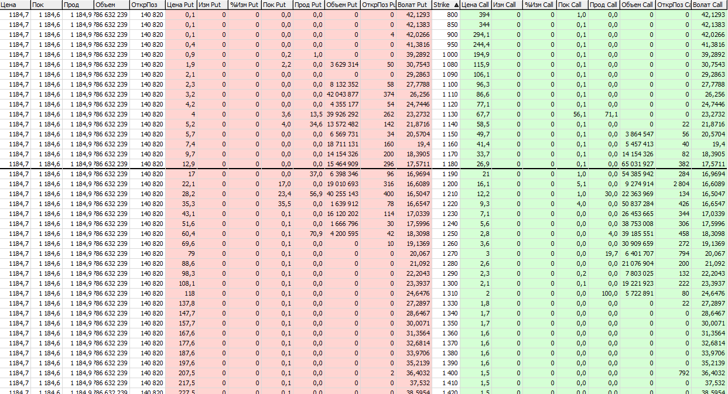Click the %Изм Call column header

tap(539, 5)
